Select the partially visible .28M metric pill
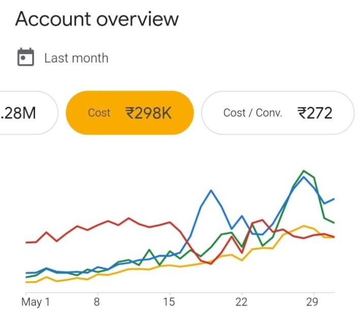The height and width of the screenshot is (327, 361). pyautogui.click(x=25, y=113)
